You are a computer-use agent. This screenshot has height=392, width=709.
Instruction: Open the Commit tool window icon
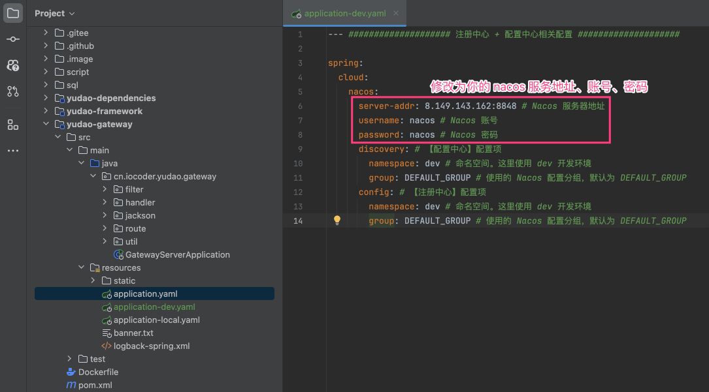(x=13, y=39)
